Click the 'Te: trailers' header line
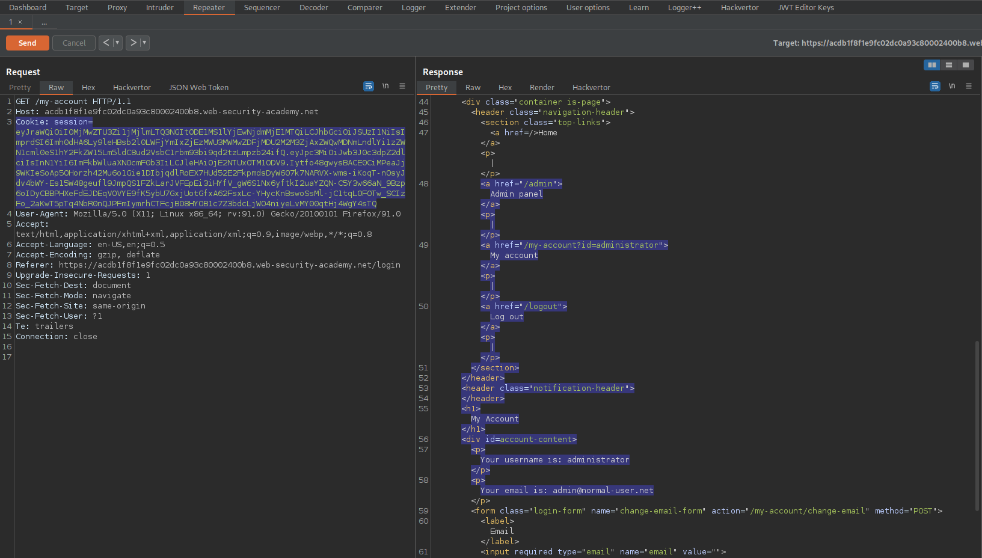982x558 pixels. pos(44,327)
